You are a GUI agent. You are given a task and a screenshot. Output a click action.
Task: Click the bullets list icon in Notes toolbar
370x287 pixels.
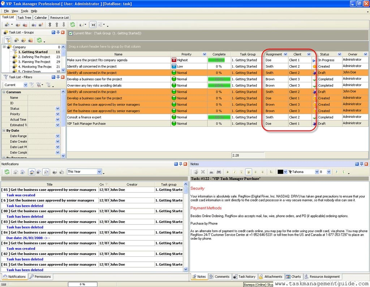[x=271, y=172]
